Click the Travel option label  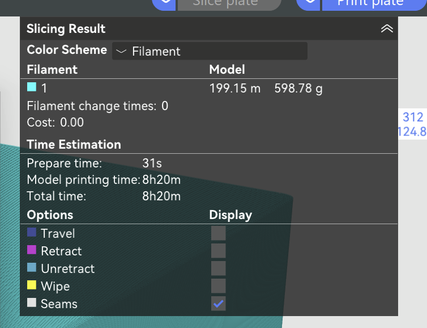coord(58,234)
